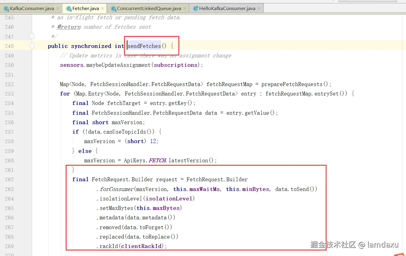Click the class icon on ConcurrentLinkedQueue.java tab
406x256 pixels.
point(113,9)
